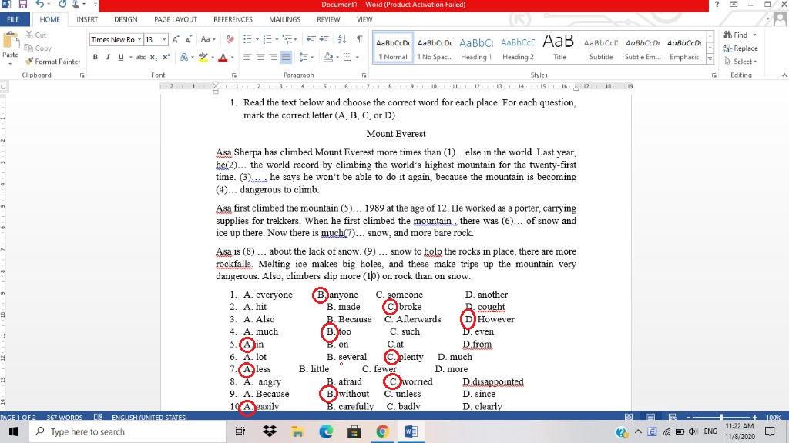789x443 pixels.
Task: Switch to Web Layout view in status bar
Action: pos(672,417)
